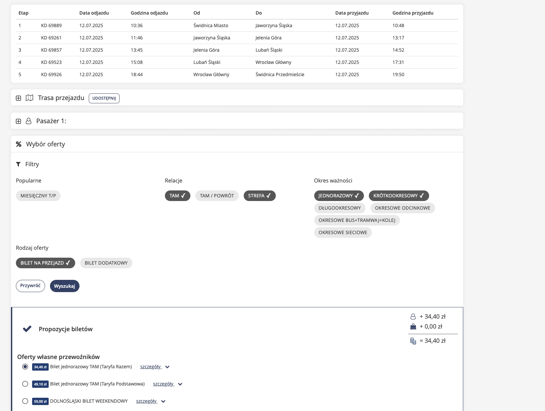This screenshot has width=545, height=411.
Task: Toggle the BILET DODATKOWY offer type
Action: pos(106,263)
